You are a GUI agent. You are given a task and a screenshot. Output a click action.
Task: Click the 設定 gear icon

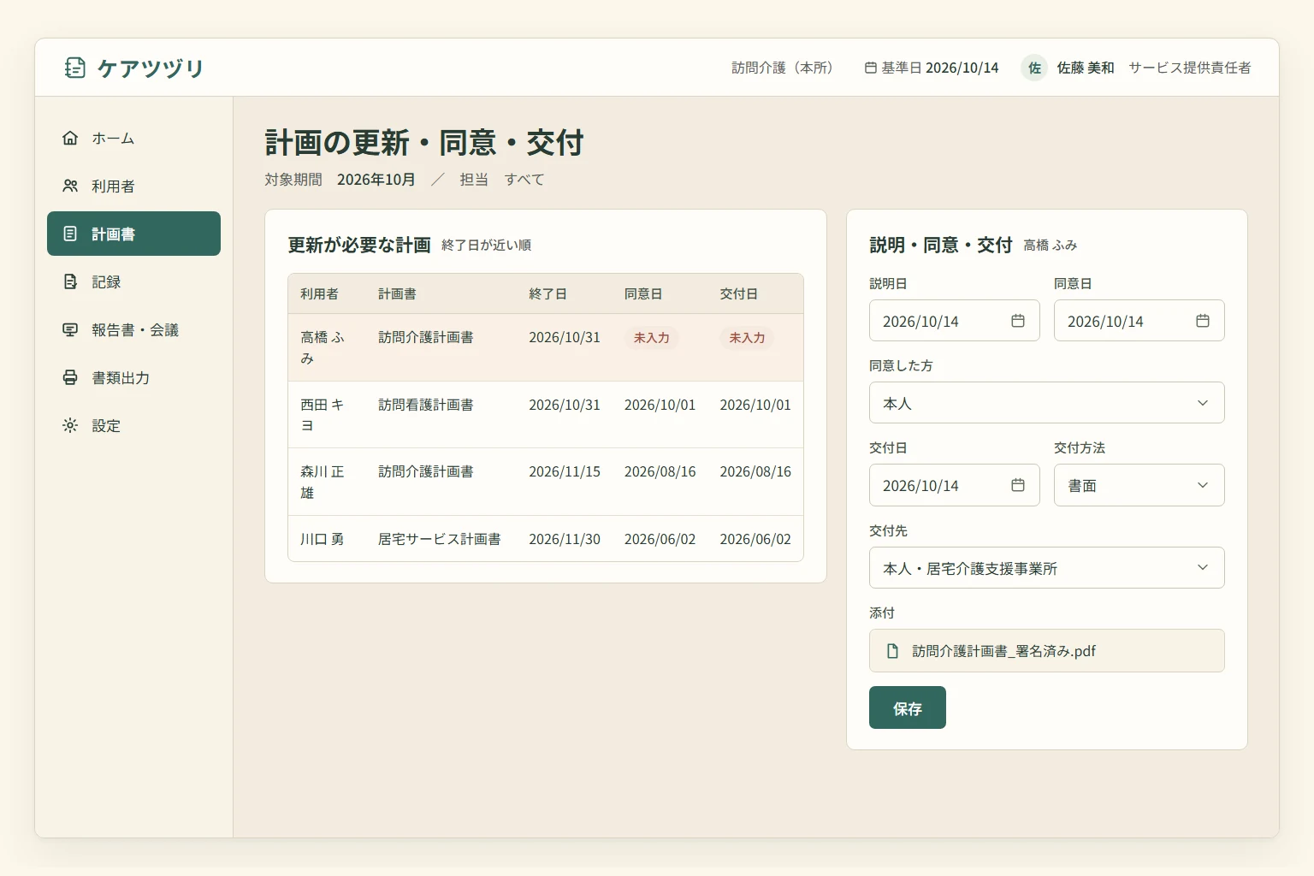click(70, 425)
